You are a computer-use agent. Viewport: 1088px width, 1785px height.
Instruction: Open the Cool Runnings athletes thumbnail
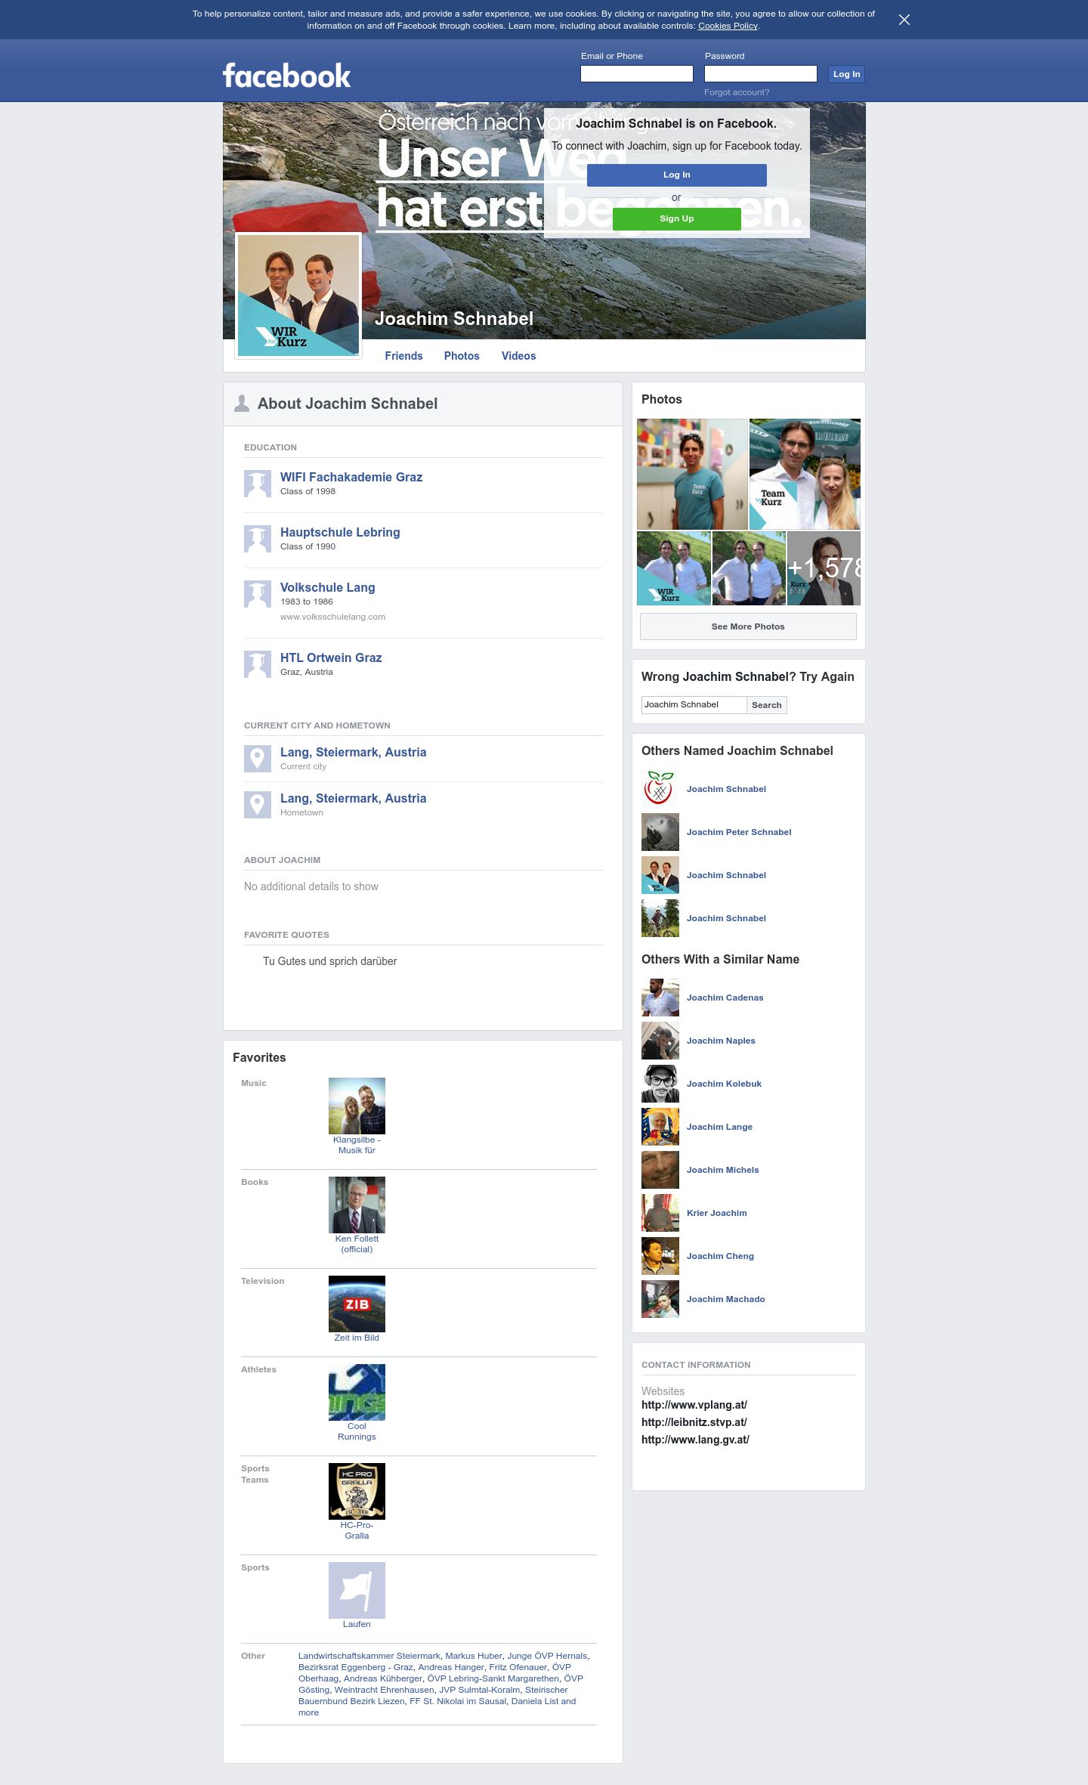pos(357,1392)
